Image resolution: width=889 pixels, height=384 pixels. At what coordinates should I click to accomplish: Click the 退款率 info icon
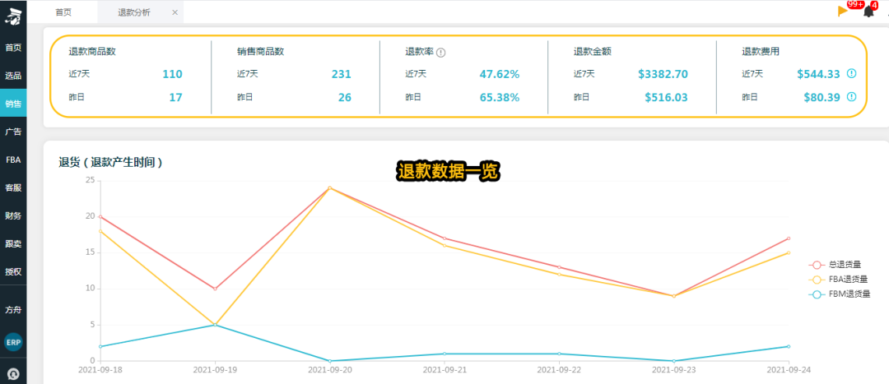pyautogui.click(x=441, y=52)
